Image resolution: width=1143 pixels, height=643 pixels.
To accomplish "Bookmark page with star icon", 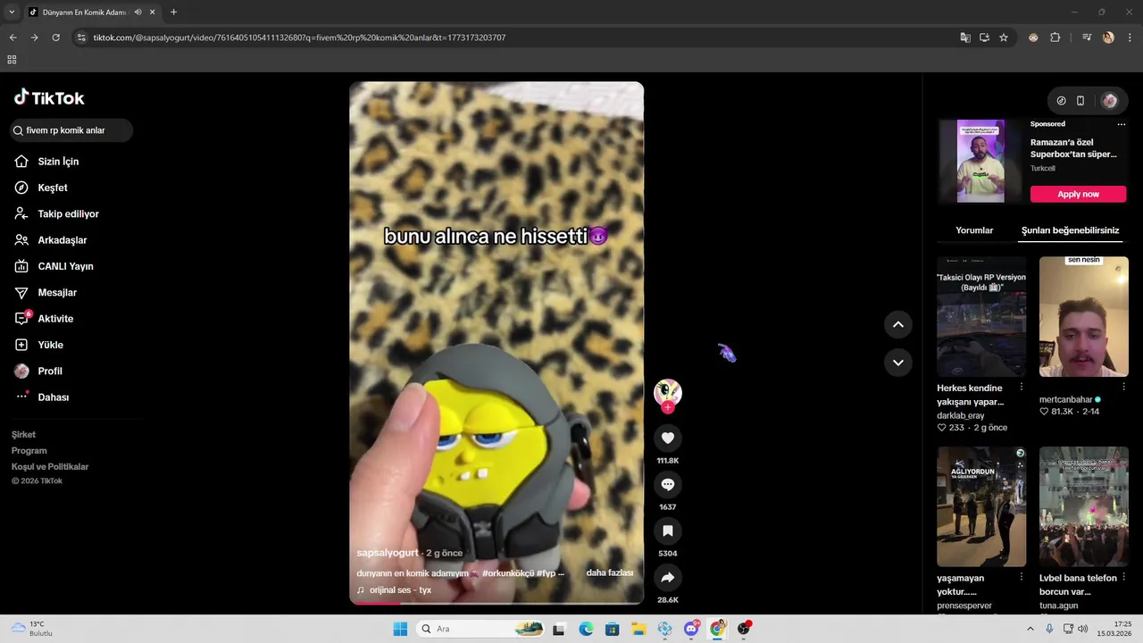I will click(1004, 38).
